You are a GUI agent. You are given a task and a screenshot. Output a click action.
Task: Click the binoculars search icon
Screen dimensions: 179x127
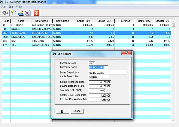5,13
